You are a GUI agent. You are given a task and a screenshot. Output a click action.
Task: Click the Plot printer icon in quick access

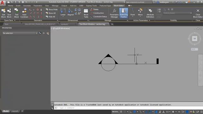23,2
